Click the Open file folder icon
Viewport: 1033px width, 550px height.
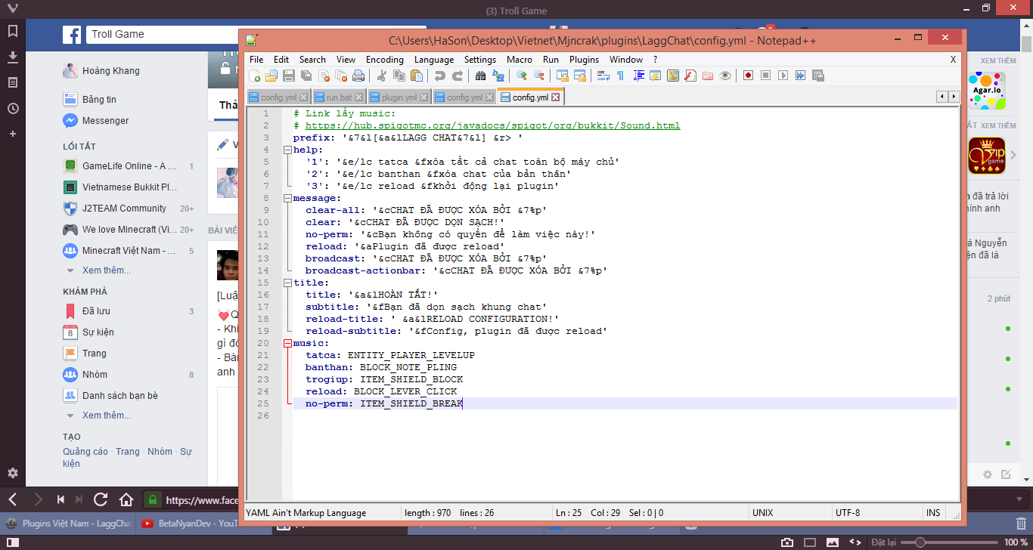click(x=271, y=76)
